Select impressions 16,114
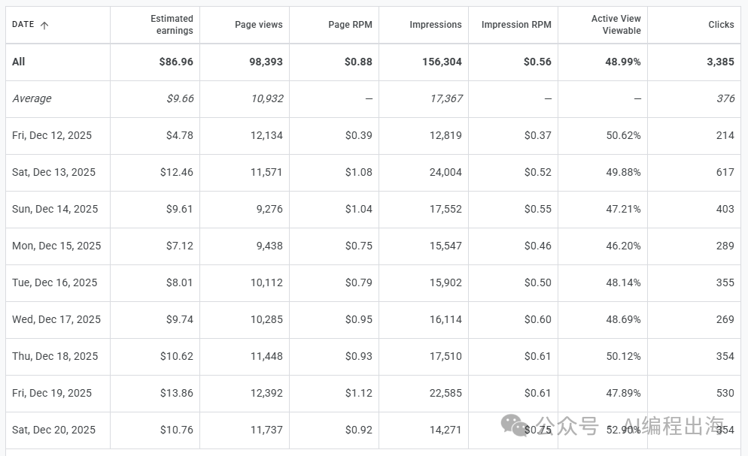This screenshot has height=456, width=748. click(x=445, y=319)
